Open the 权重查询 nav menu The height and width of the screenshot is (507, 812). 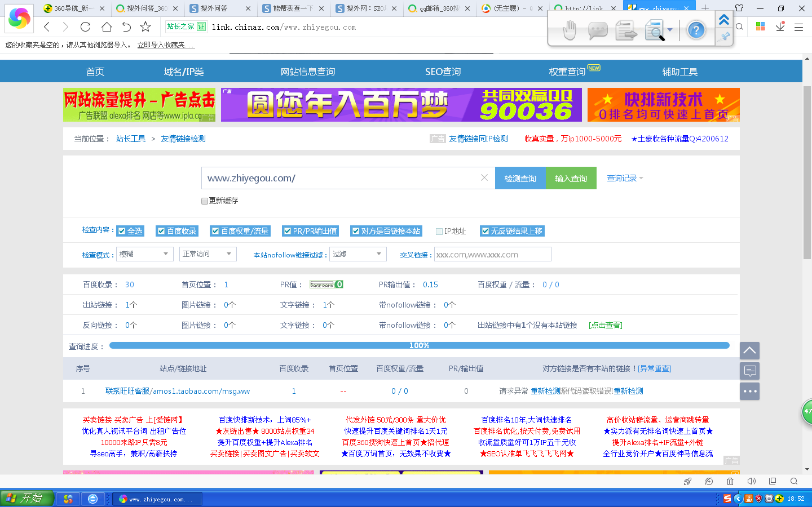pyautogui.click(x=567, y=72)
